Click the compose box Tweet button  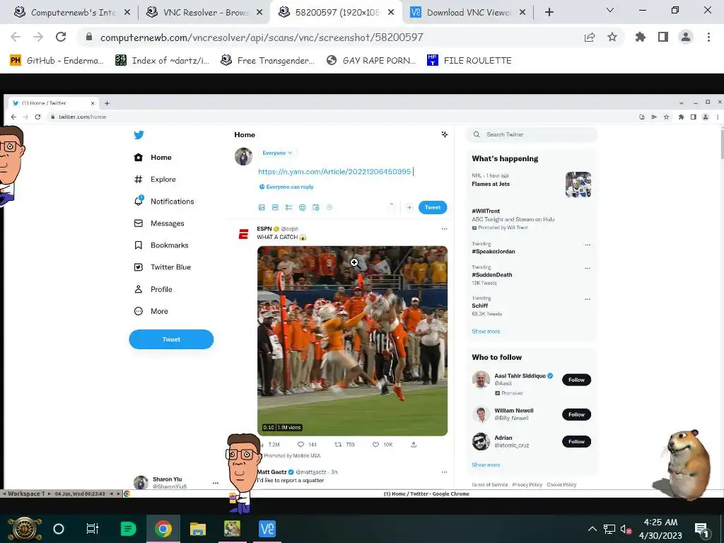click(433, 207)
